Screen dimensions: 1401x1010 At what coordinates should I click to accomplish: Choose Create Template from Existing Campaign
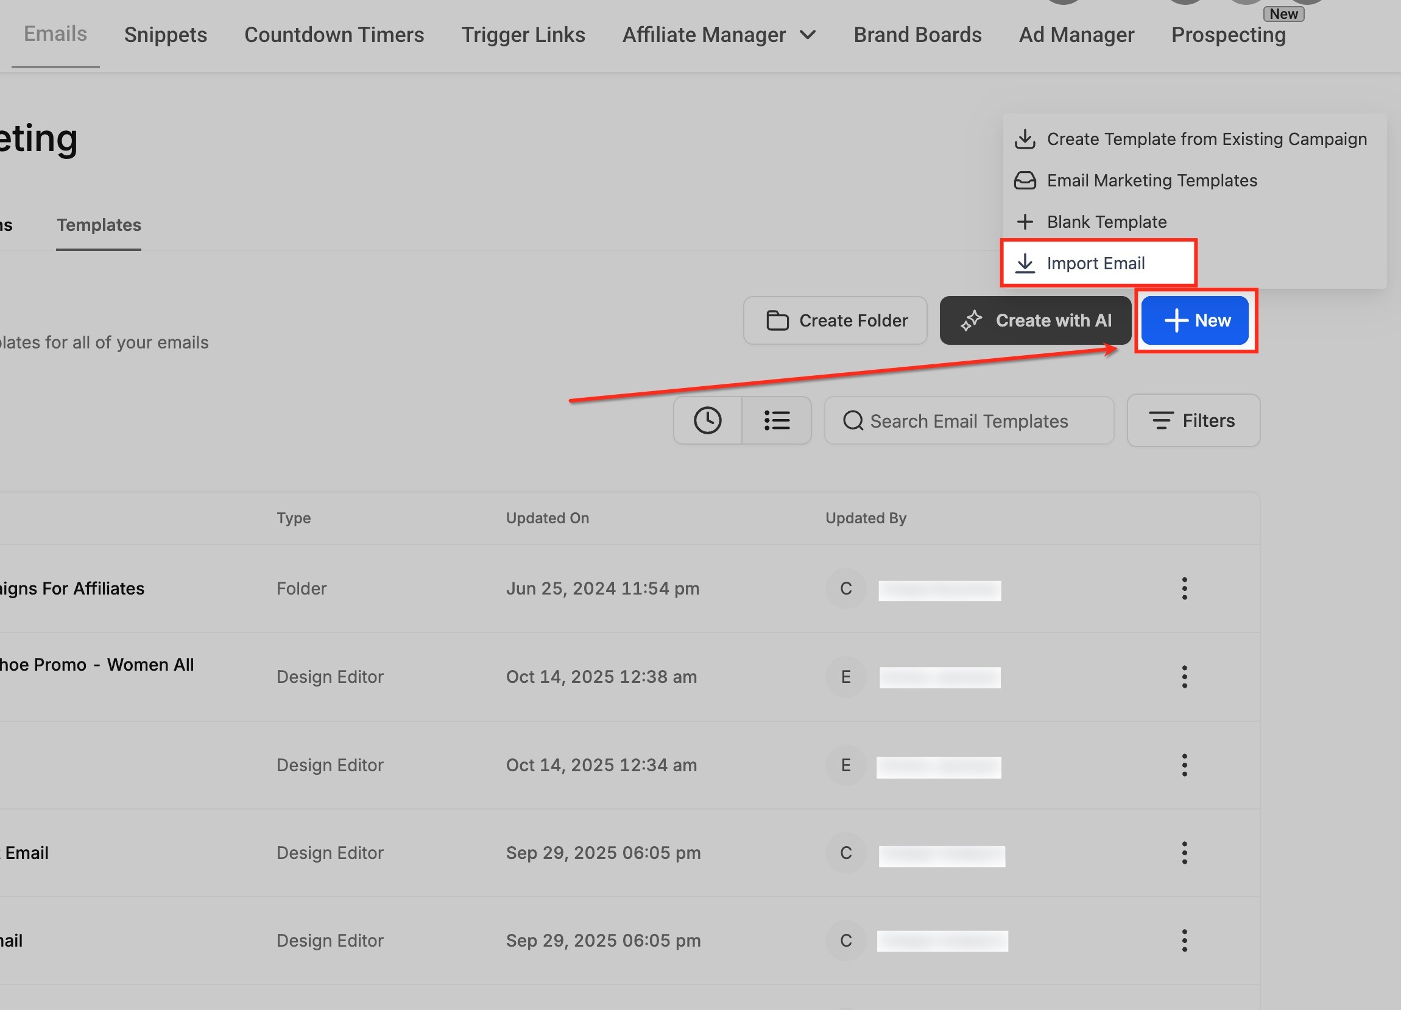point(1206,139)
